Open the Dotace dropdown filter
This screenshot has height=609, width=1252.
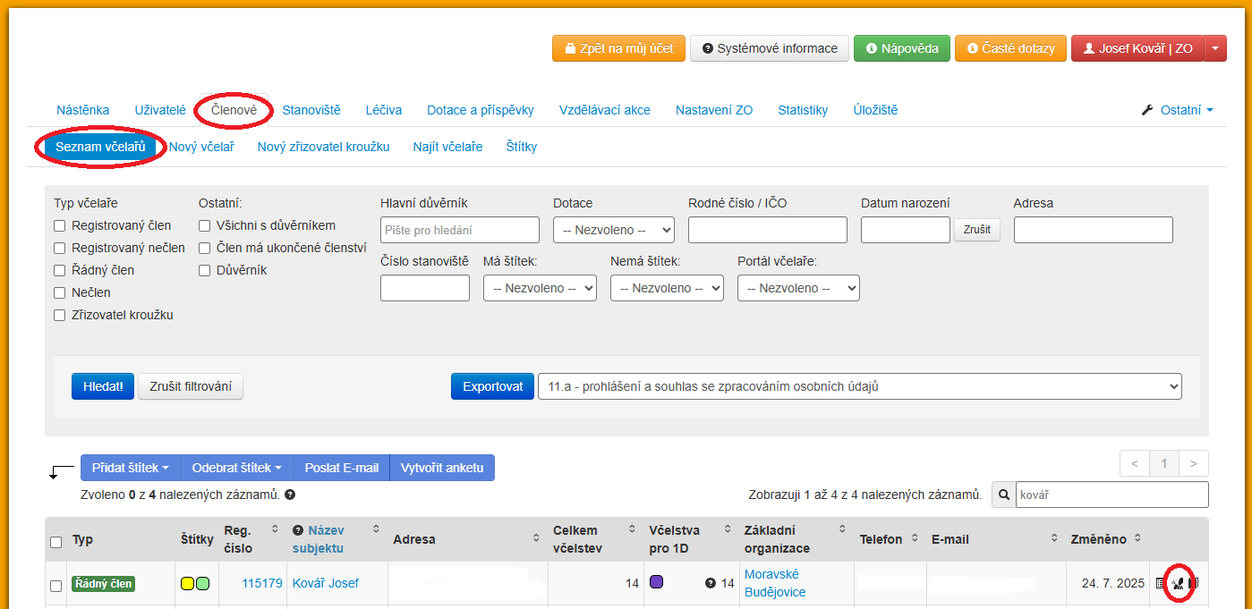pyautogui.click(x=613, y=230)
